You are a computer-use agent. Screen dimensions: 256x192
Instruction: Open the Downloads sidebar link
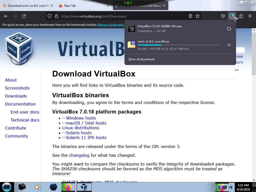tap(16, 96)
